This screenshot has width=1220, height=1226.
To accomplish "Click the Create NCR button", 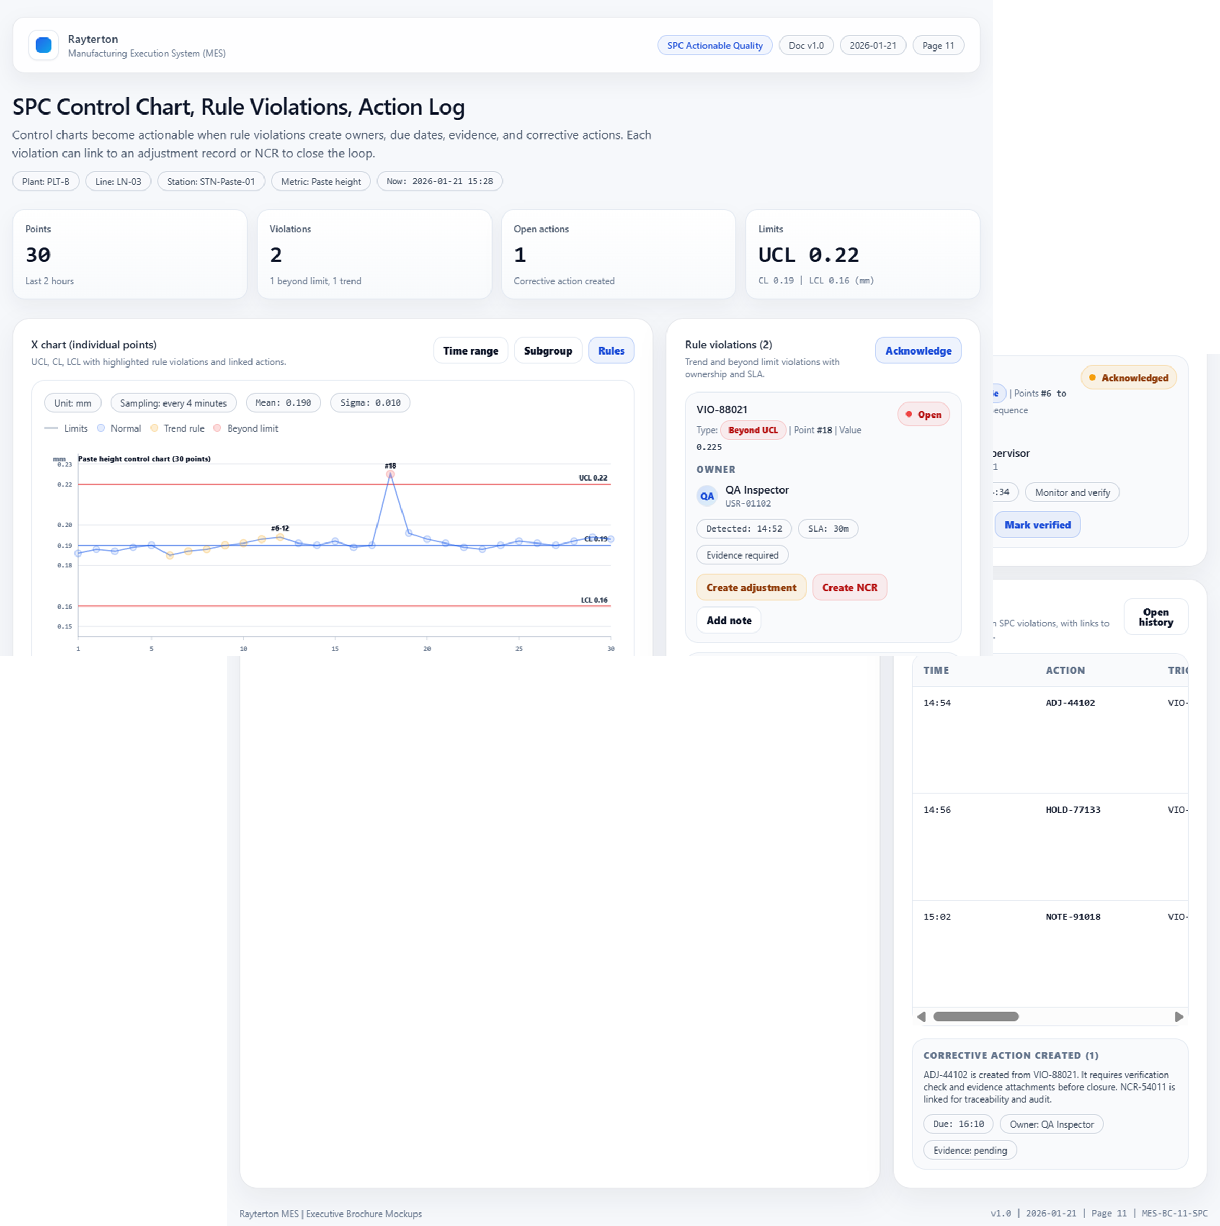I will click(x=849, y=587).
